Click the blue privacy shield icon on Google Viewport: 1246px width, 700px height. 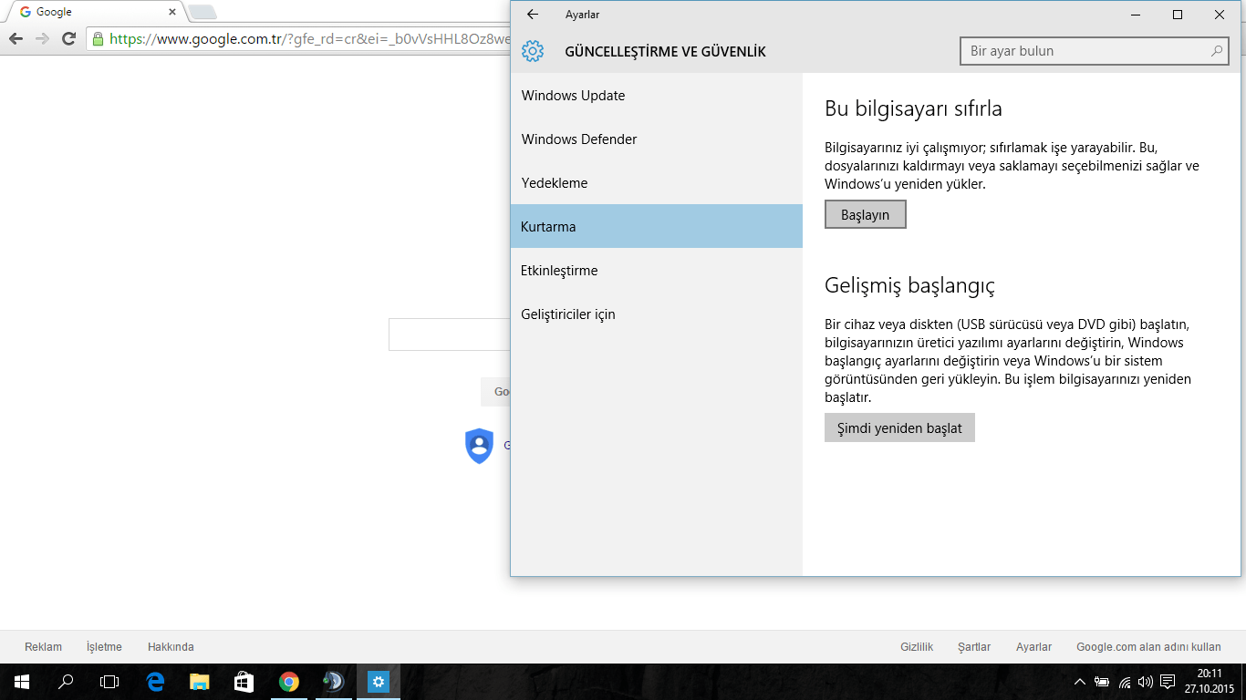pos(479,446)
